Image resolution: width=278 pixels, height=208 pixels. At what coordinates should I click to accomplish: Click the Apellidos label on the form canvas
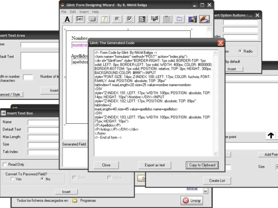click(x=80, y=56)
